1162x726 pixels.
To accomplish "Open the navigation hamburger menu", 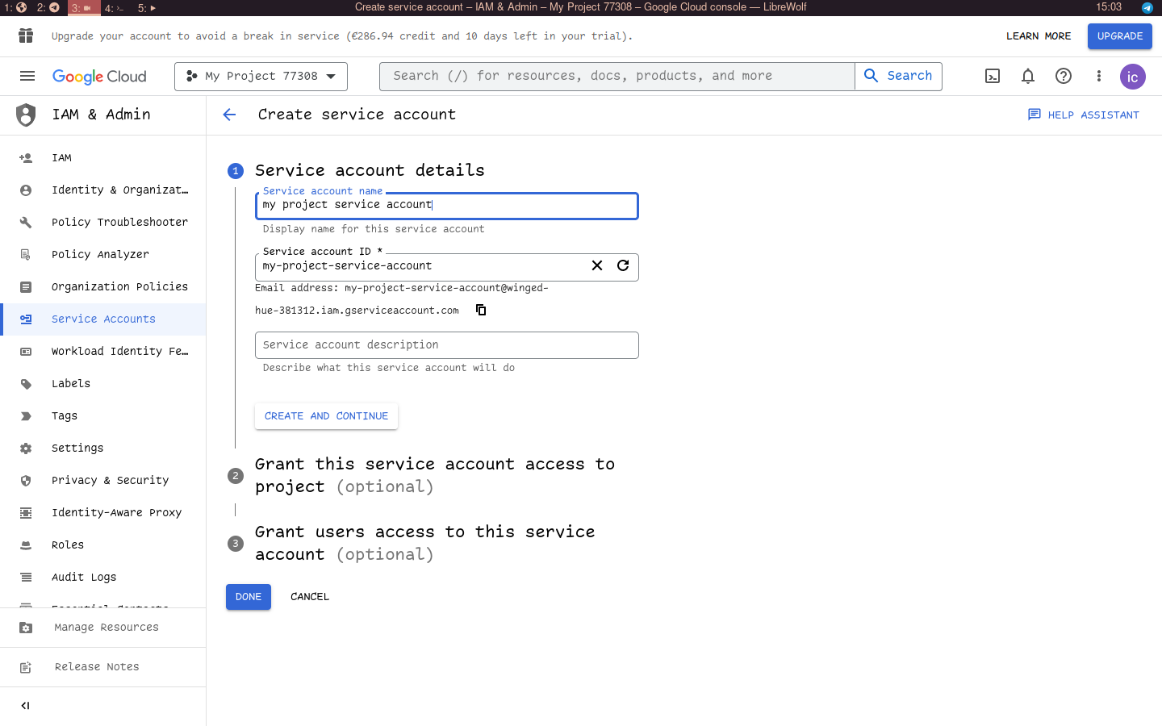I will (x=27, y=76).
